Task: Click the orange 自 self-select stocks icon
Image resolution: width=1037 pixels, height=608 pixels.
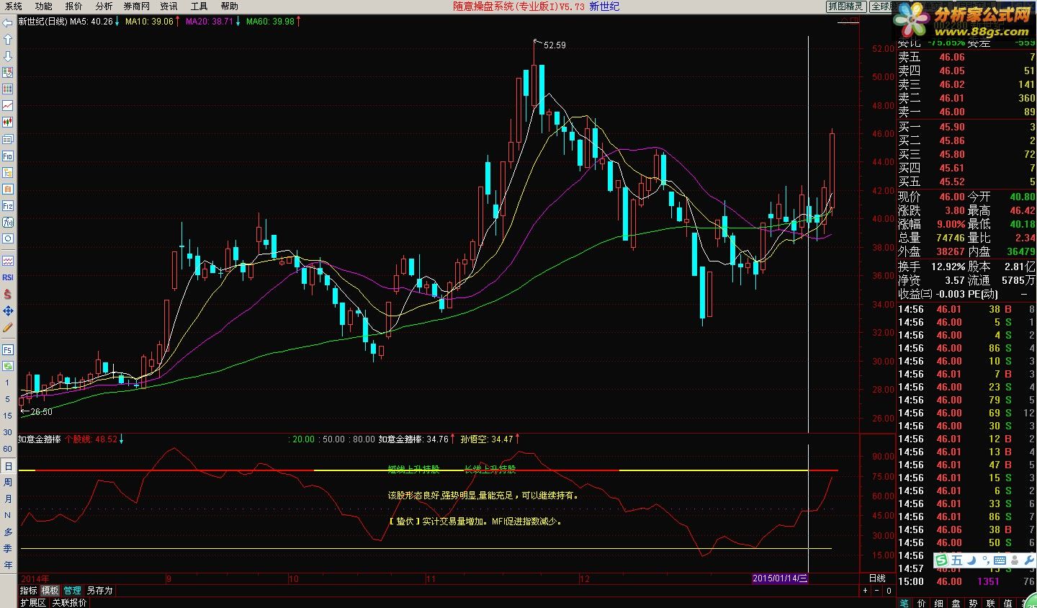Action: click(x=8, y=189)
